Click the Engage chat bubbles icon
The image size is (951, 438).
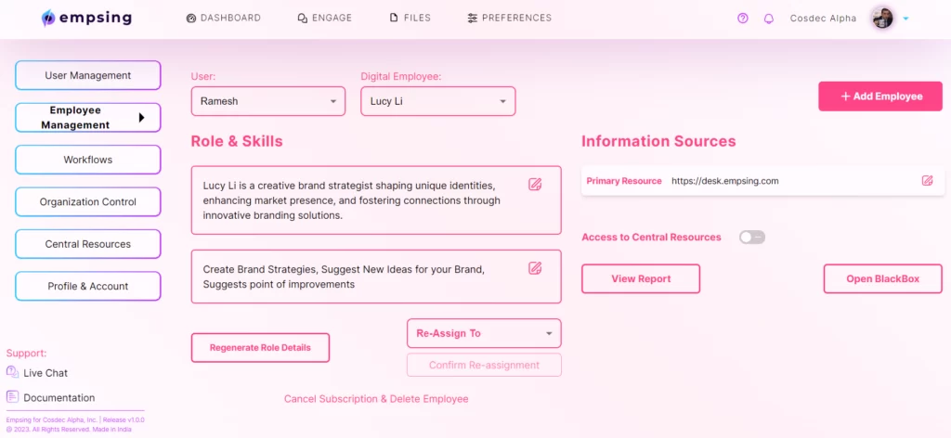303,19
